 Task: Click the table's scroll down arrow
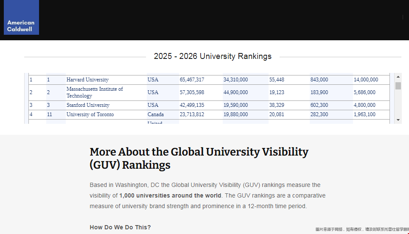pos(398,120)
